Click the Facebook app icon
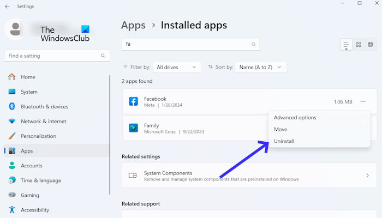The image size is (382, 218). (x=133, y=102)
